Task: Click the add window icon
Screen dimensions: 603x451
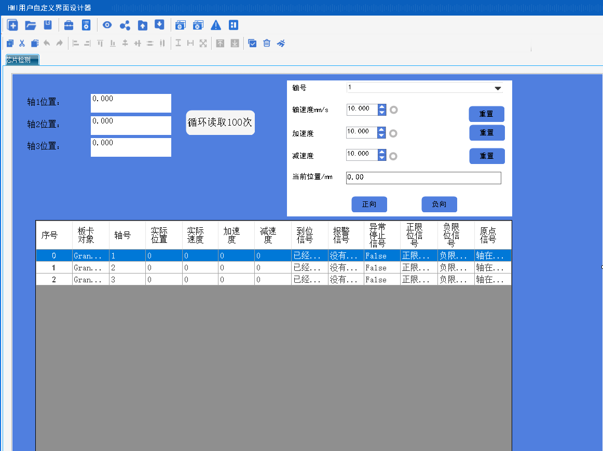Action: [181, 25]
